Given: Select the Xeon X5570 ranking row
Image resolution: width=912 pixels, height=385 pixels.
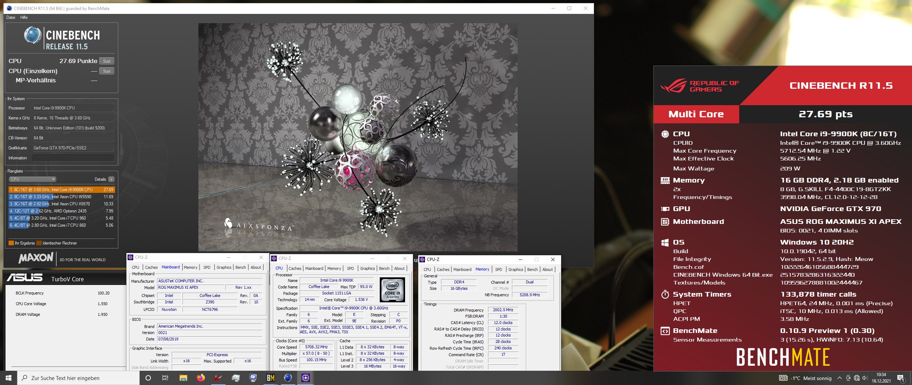Looking at the screenshot, I should pos(61,204).
